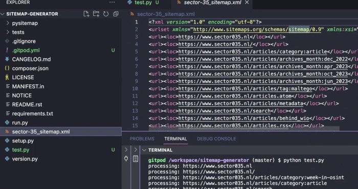Open README.rst file
The width and height of the screenshot is (358, 189).
pos(27,104)
